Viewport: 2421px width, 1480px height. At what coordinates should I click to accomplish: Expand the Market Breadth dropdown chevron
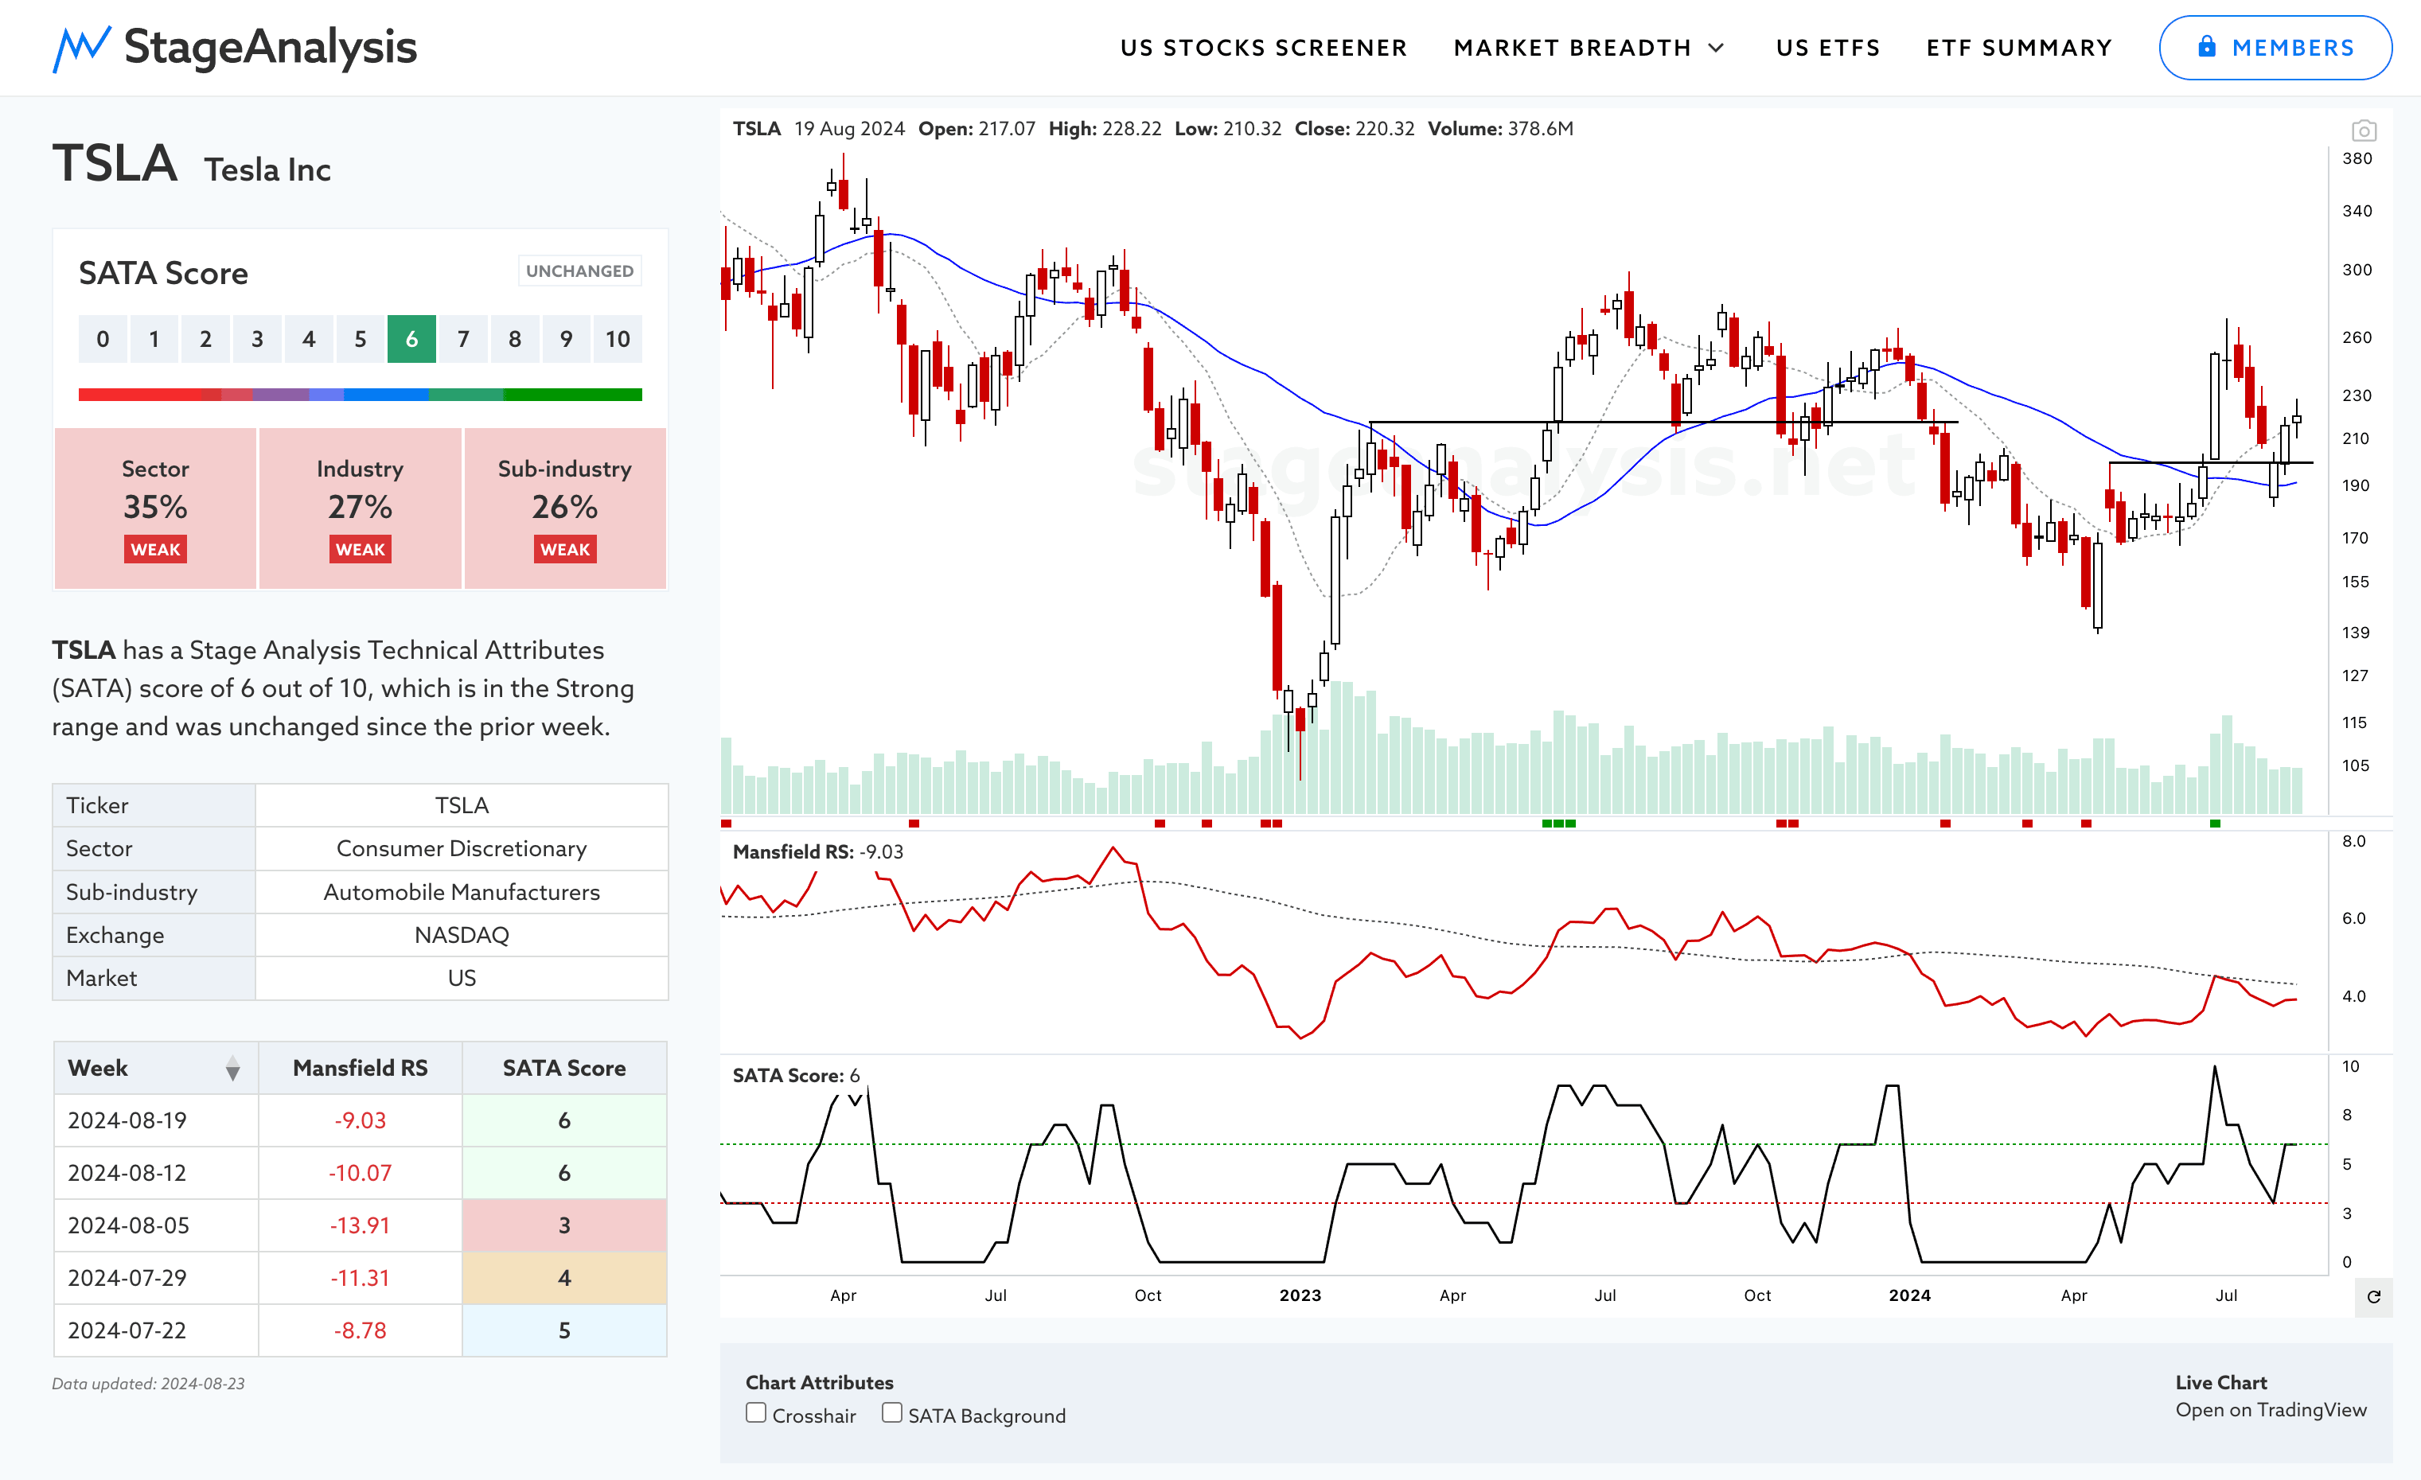(x=1716, y=48)
